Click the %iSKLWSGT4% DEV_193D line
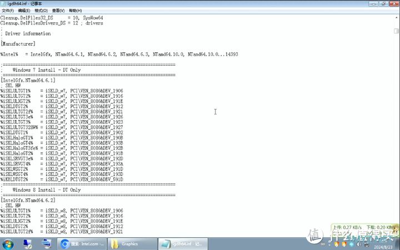Image resolution: width=400 pixels, height=250 pixels. point(62,174)
